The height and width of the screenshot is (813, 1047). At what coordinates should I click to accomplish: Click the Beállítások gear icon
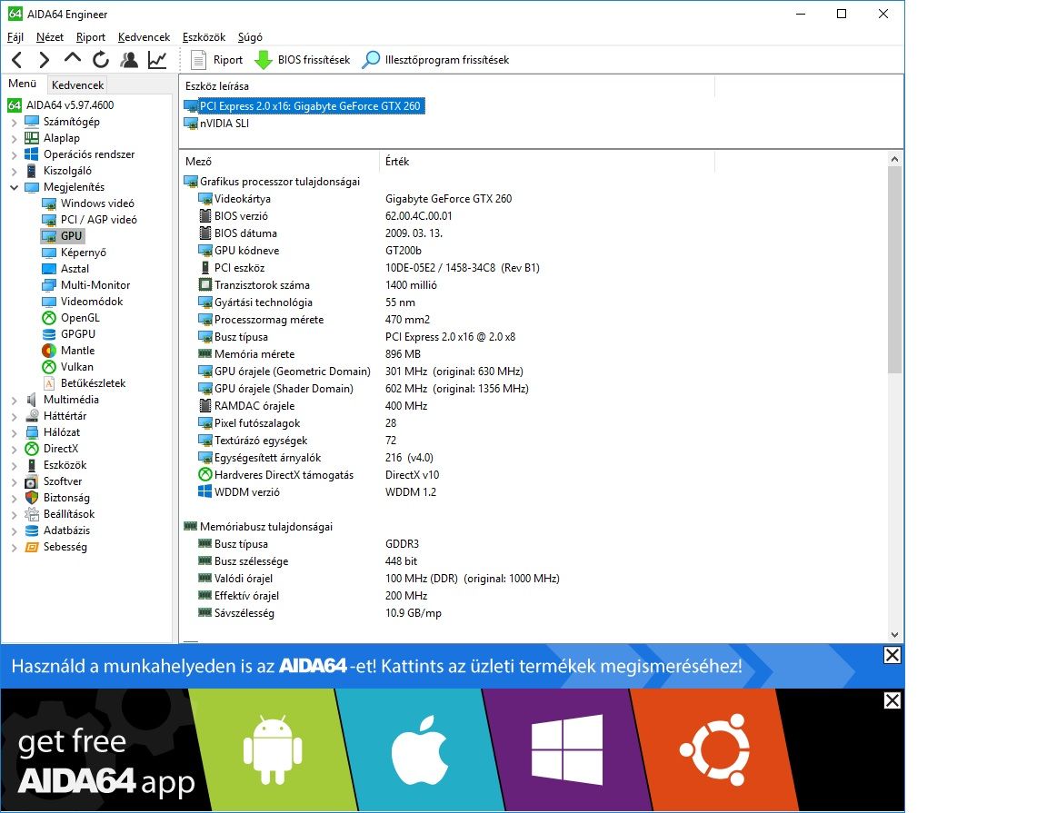(32, 515)
